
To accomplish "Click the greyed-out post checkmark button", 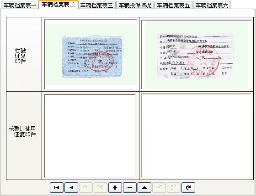I will [159, 187].
